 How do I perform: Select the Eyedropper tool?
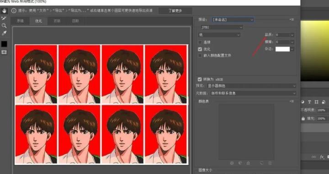4,33
